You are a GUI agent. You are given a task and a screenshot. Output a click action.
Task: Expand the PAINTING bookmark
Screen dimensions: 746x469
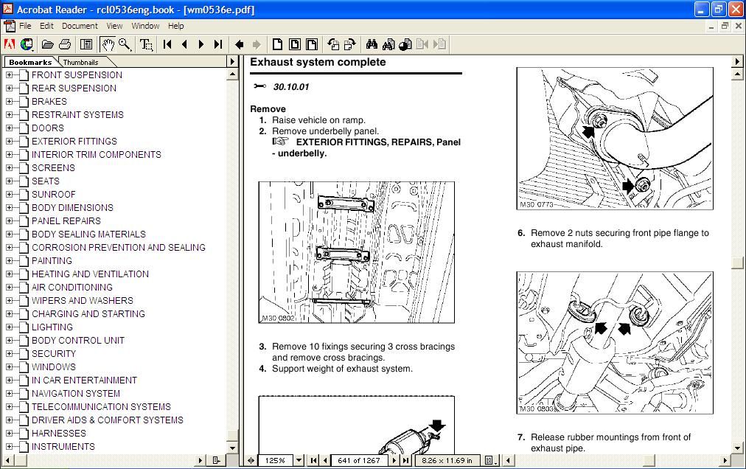click(9, 261)
